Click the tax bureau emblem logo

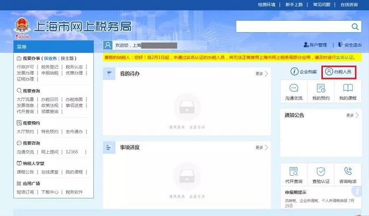pos(22,28)
